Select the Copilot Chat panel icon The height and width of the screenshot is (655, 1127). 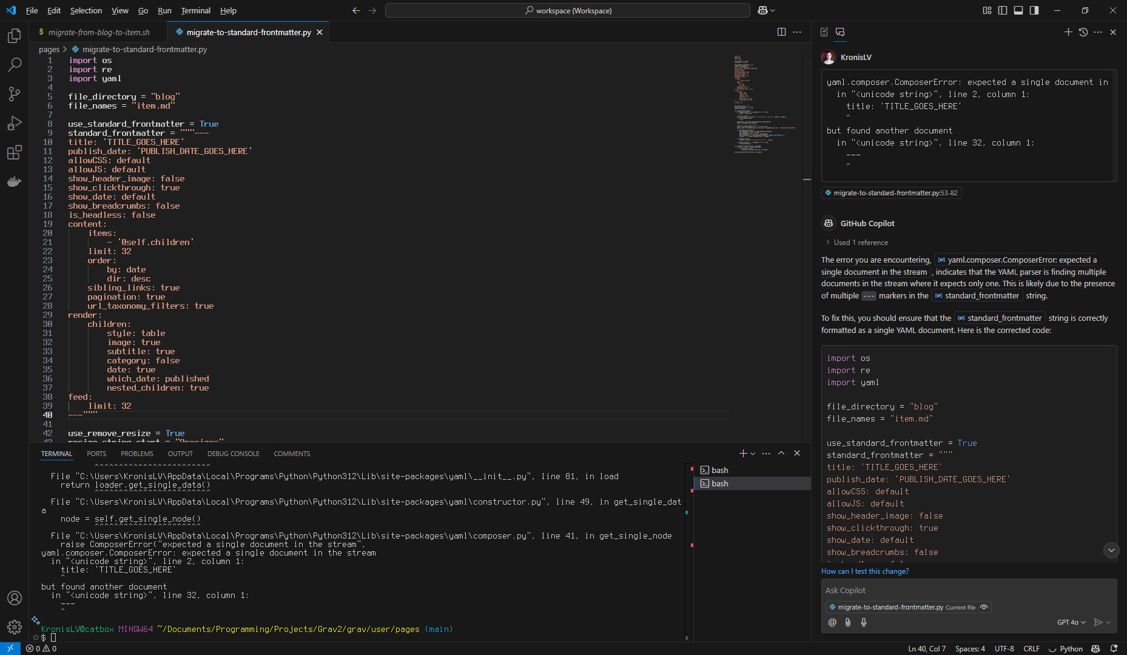coord(840,32)
